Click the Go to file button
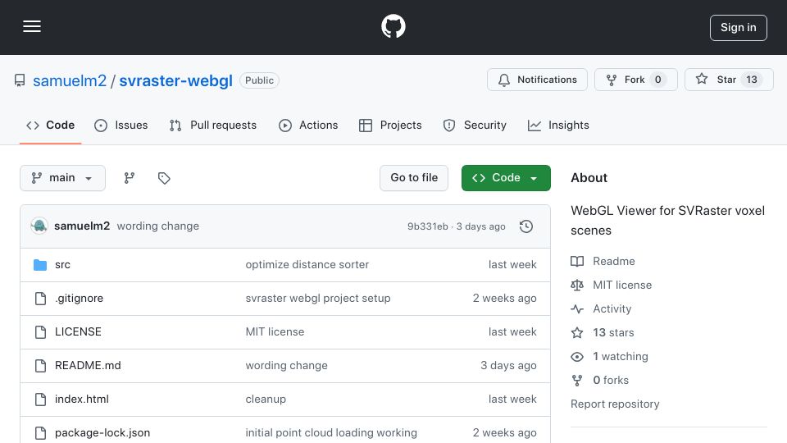The width and height of the screenshot is (787, 443). point(414,178)
